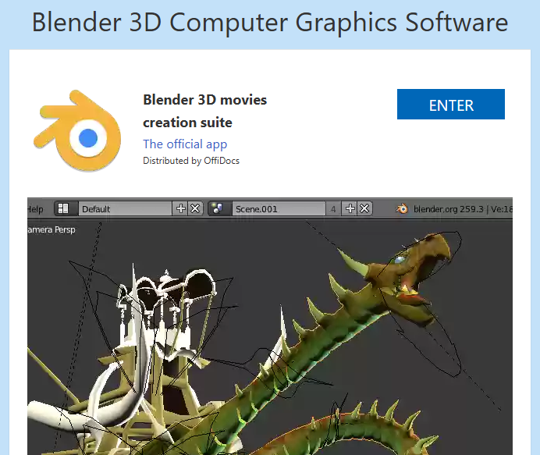Open the Help menu in the Blender header

tap(35, 209)
